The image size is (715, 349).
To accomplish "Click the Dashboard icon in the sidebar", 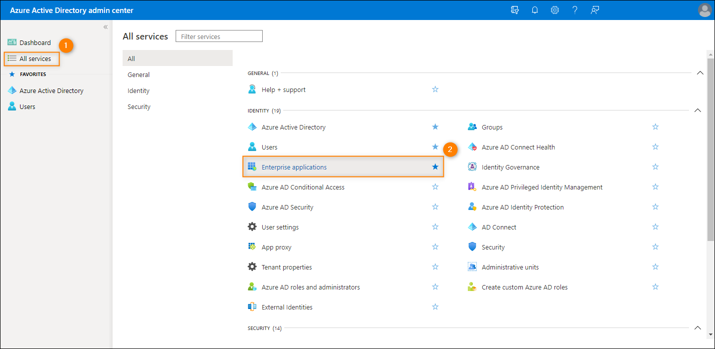I will pos(12,42).
